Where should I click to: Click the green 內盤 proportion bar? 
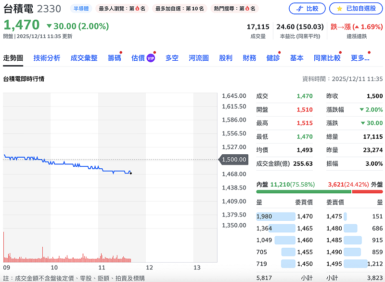[304, 192]
